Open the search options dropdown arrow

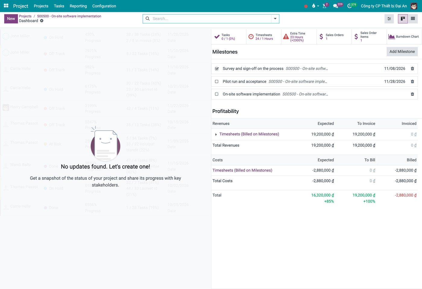tap(275, 19)
